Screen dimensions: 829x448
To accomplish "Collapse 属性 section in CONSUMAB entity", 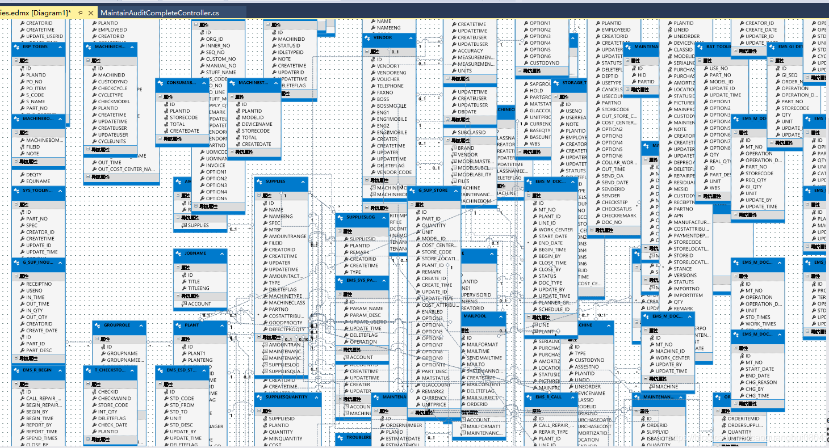I will (x=159, y=97).
